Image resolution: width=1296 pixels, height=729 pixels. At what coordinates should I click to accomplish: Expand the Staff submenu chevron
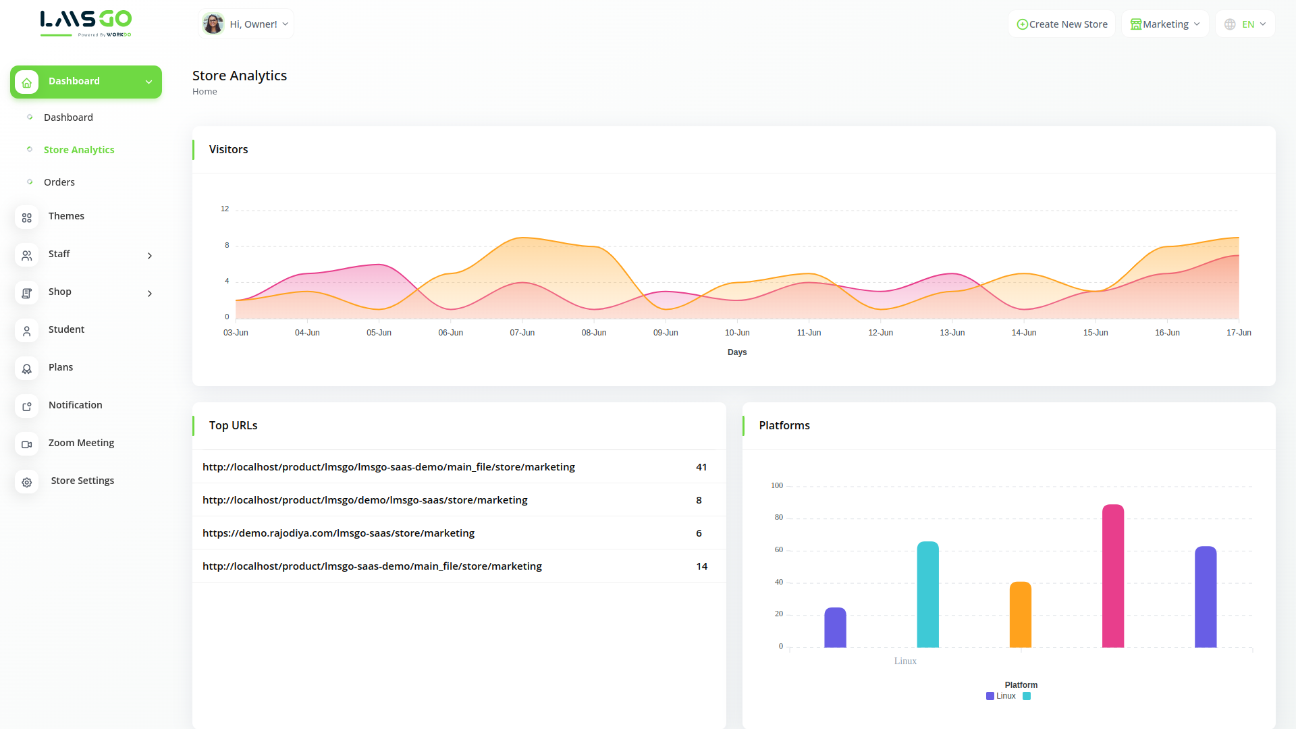(150, 256)
